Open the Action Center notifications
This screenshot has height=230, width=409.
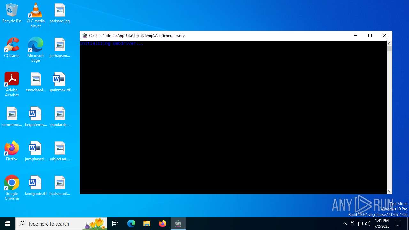(x=398, y=224)
